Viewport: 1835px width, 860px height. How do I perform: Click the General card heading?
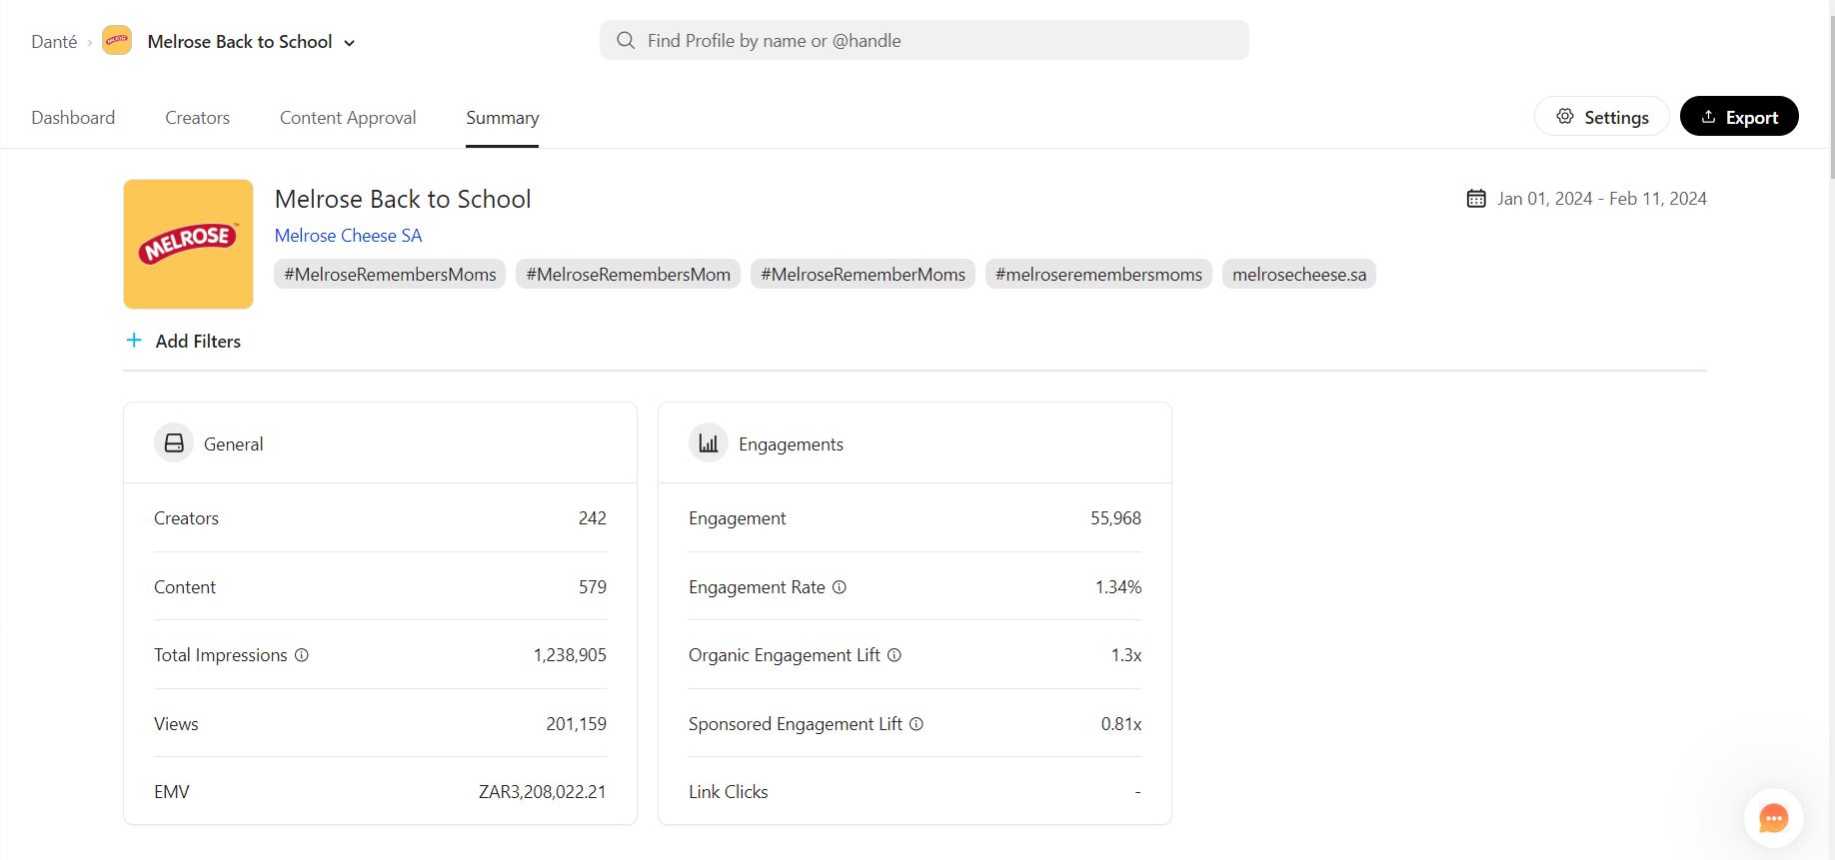(233, 444)
